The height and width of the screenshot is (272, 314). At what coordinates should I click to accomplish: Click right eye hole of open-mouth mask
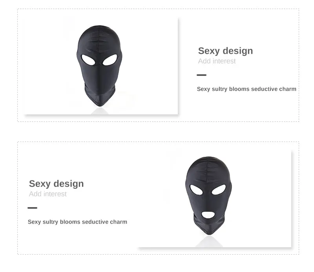tap(219, 189)
